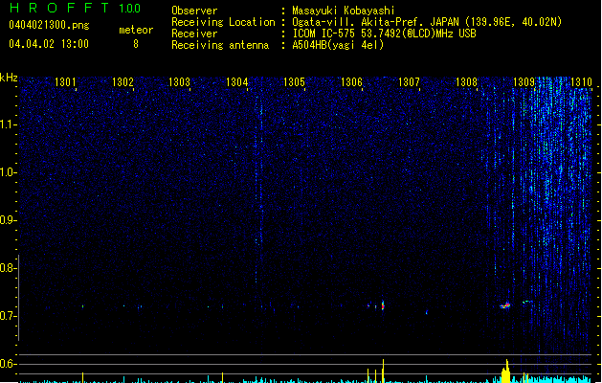This screenshot has width=602, height=383.
Task: Click the 1.0 kHz axis label
Action: pos(8,172)
